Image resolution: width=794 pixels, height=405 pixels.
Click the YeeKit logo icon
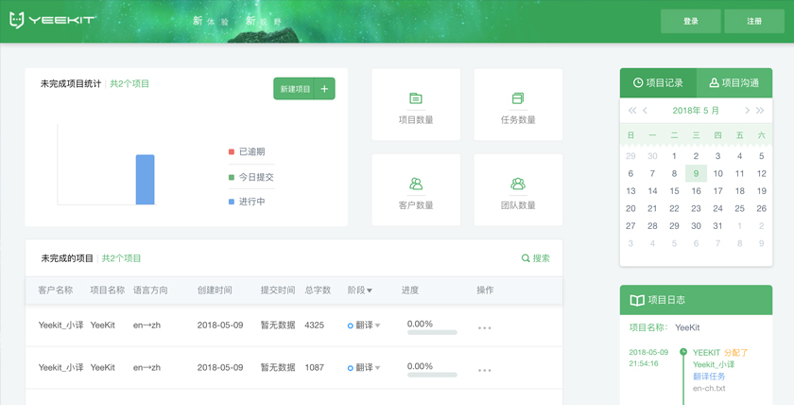click(x=16, y=20)
